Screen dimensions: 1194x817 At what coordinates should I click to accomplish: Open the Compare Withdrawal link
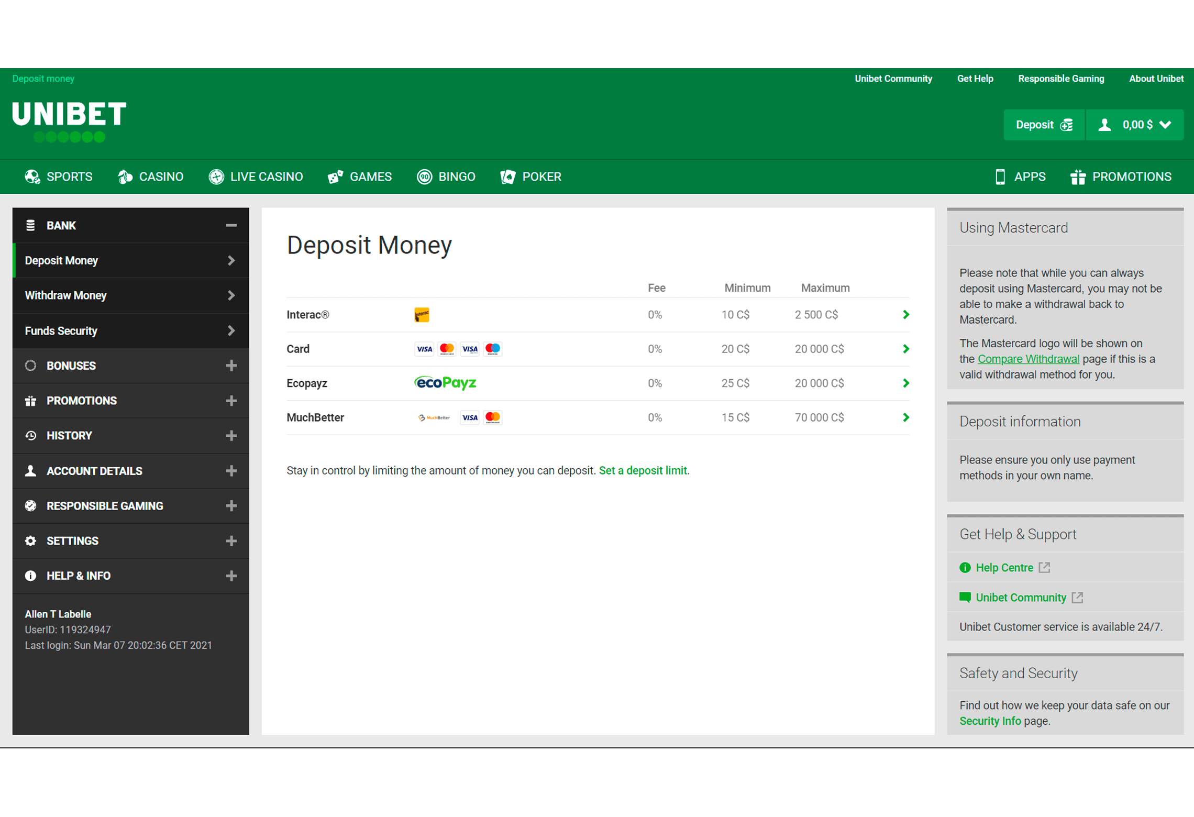[x=1029, y=359]
